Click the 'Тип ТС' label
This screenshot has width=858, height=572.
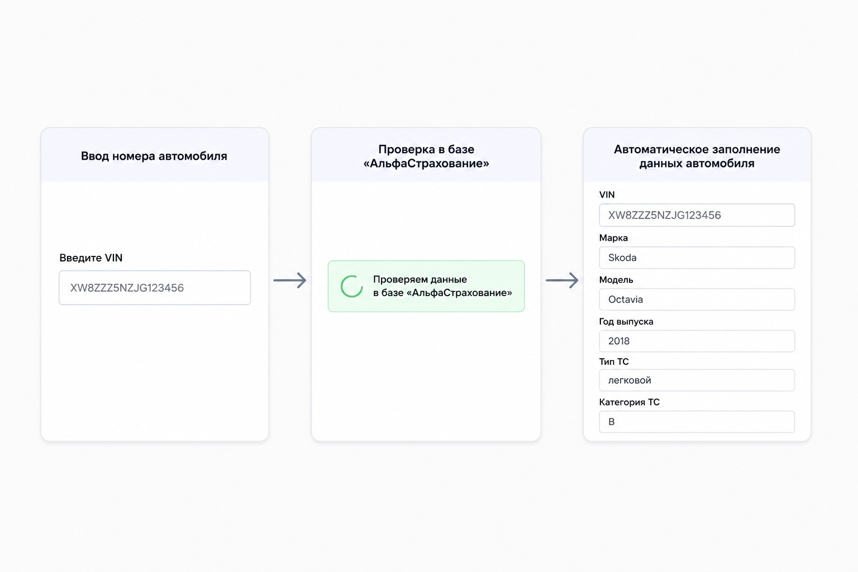click(x=614, y=362)
